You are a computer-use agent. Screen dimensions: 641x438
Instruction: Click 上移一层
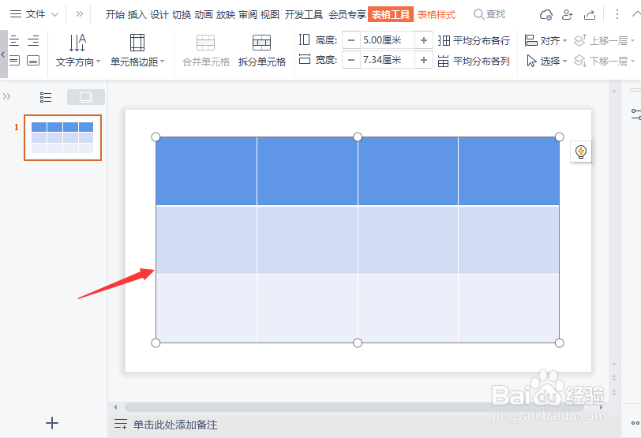click(601, 40)
